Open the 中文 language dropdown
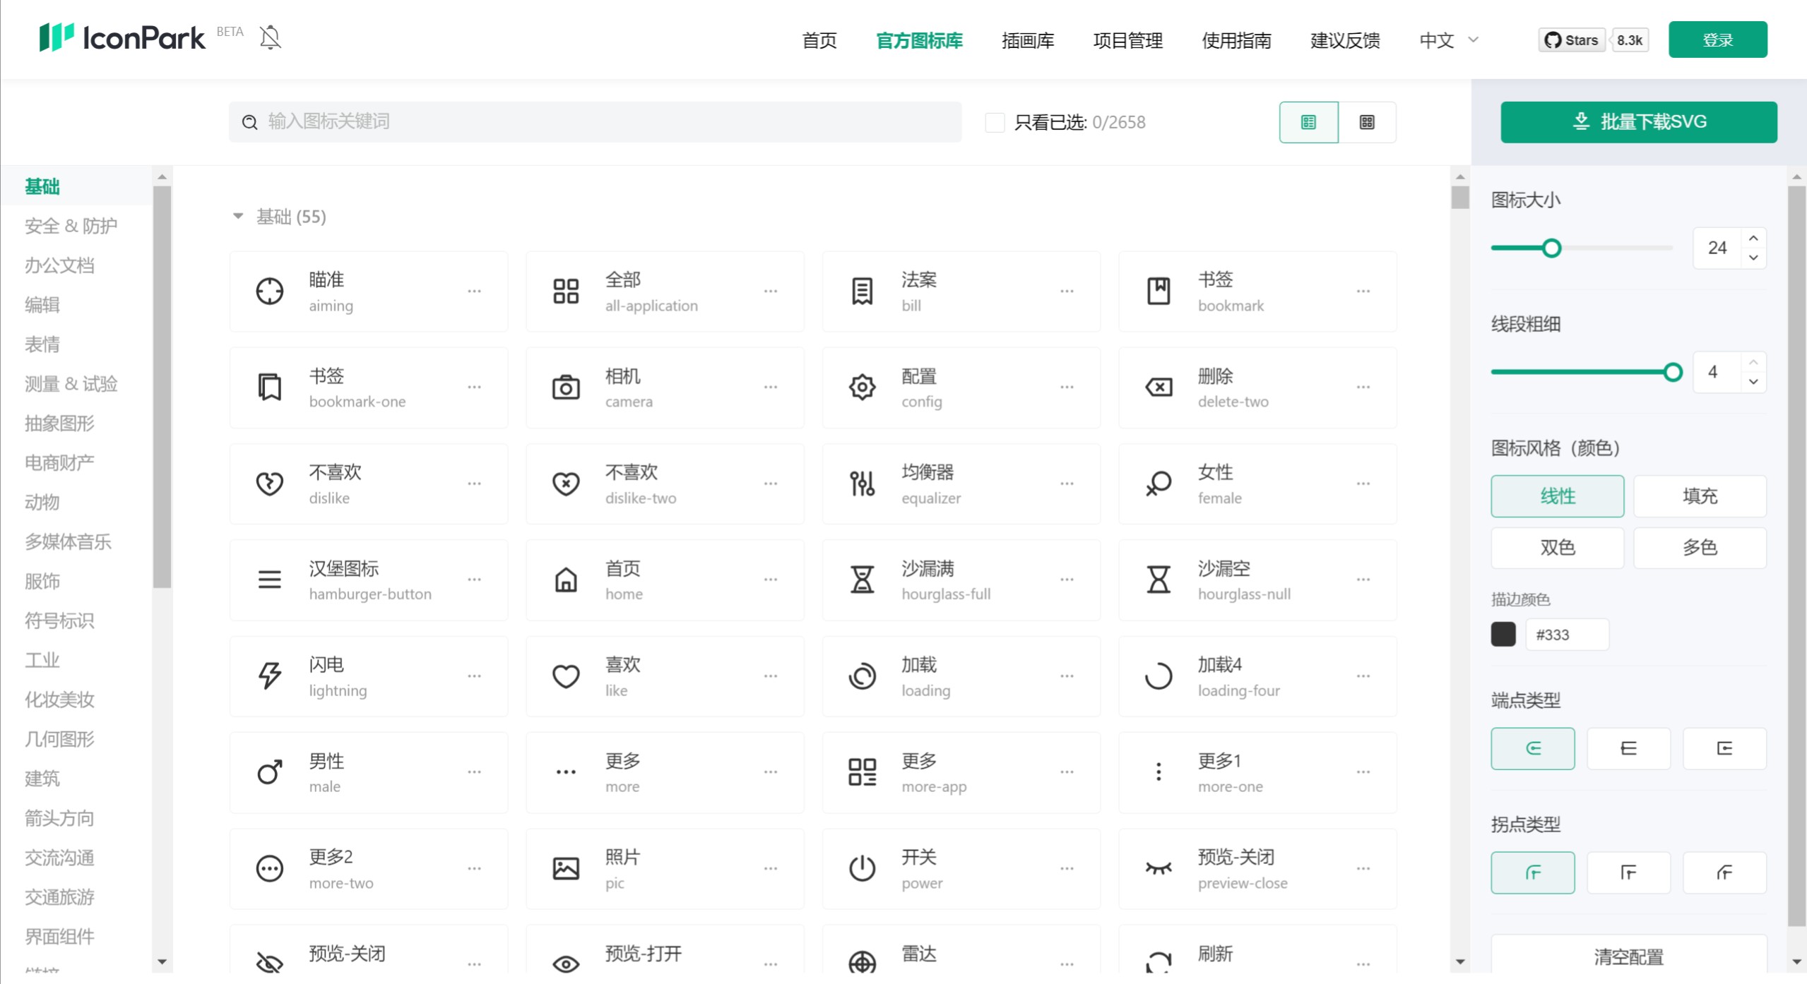Image resolution: width=1807 pixels, height=984 pixels. click(x=1446, y=40)
